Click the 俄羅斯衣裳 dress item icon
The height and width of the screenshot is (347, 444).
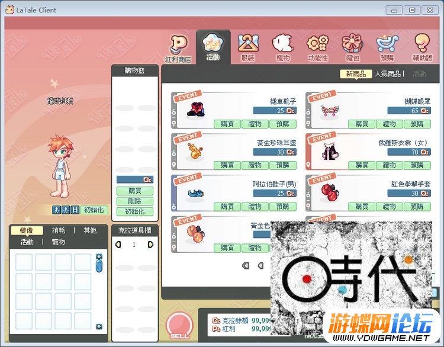[330, 151]
